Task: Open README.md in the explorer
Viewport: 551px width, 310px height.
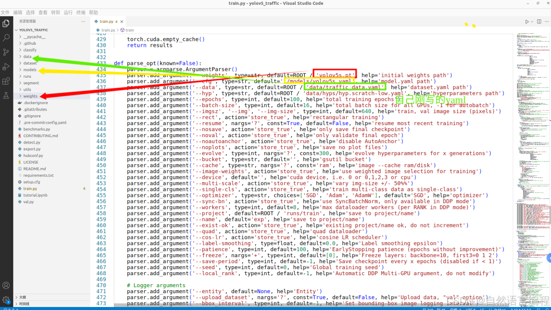Action: (x=52, y=169)
